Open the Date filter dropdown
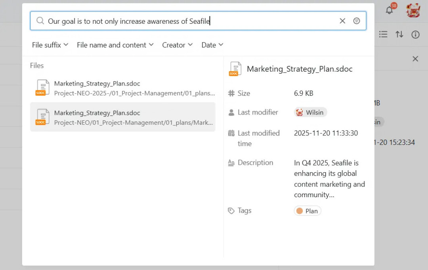The image size is (428, 270). (212, 45)
